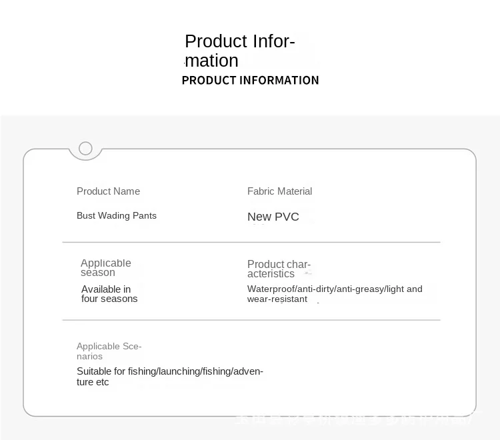Select the 'Product characteristics' label
Viewport: 500px width, 440px height.
click(279, 269)
